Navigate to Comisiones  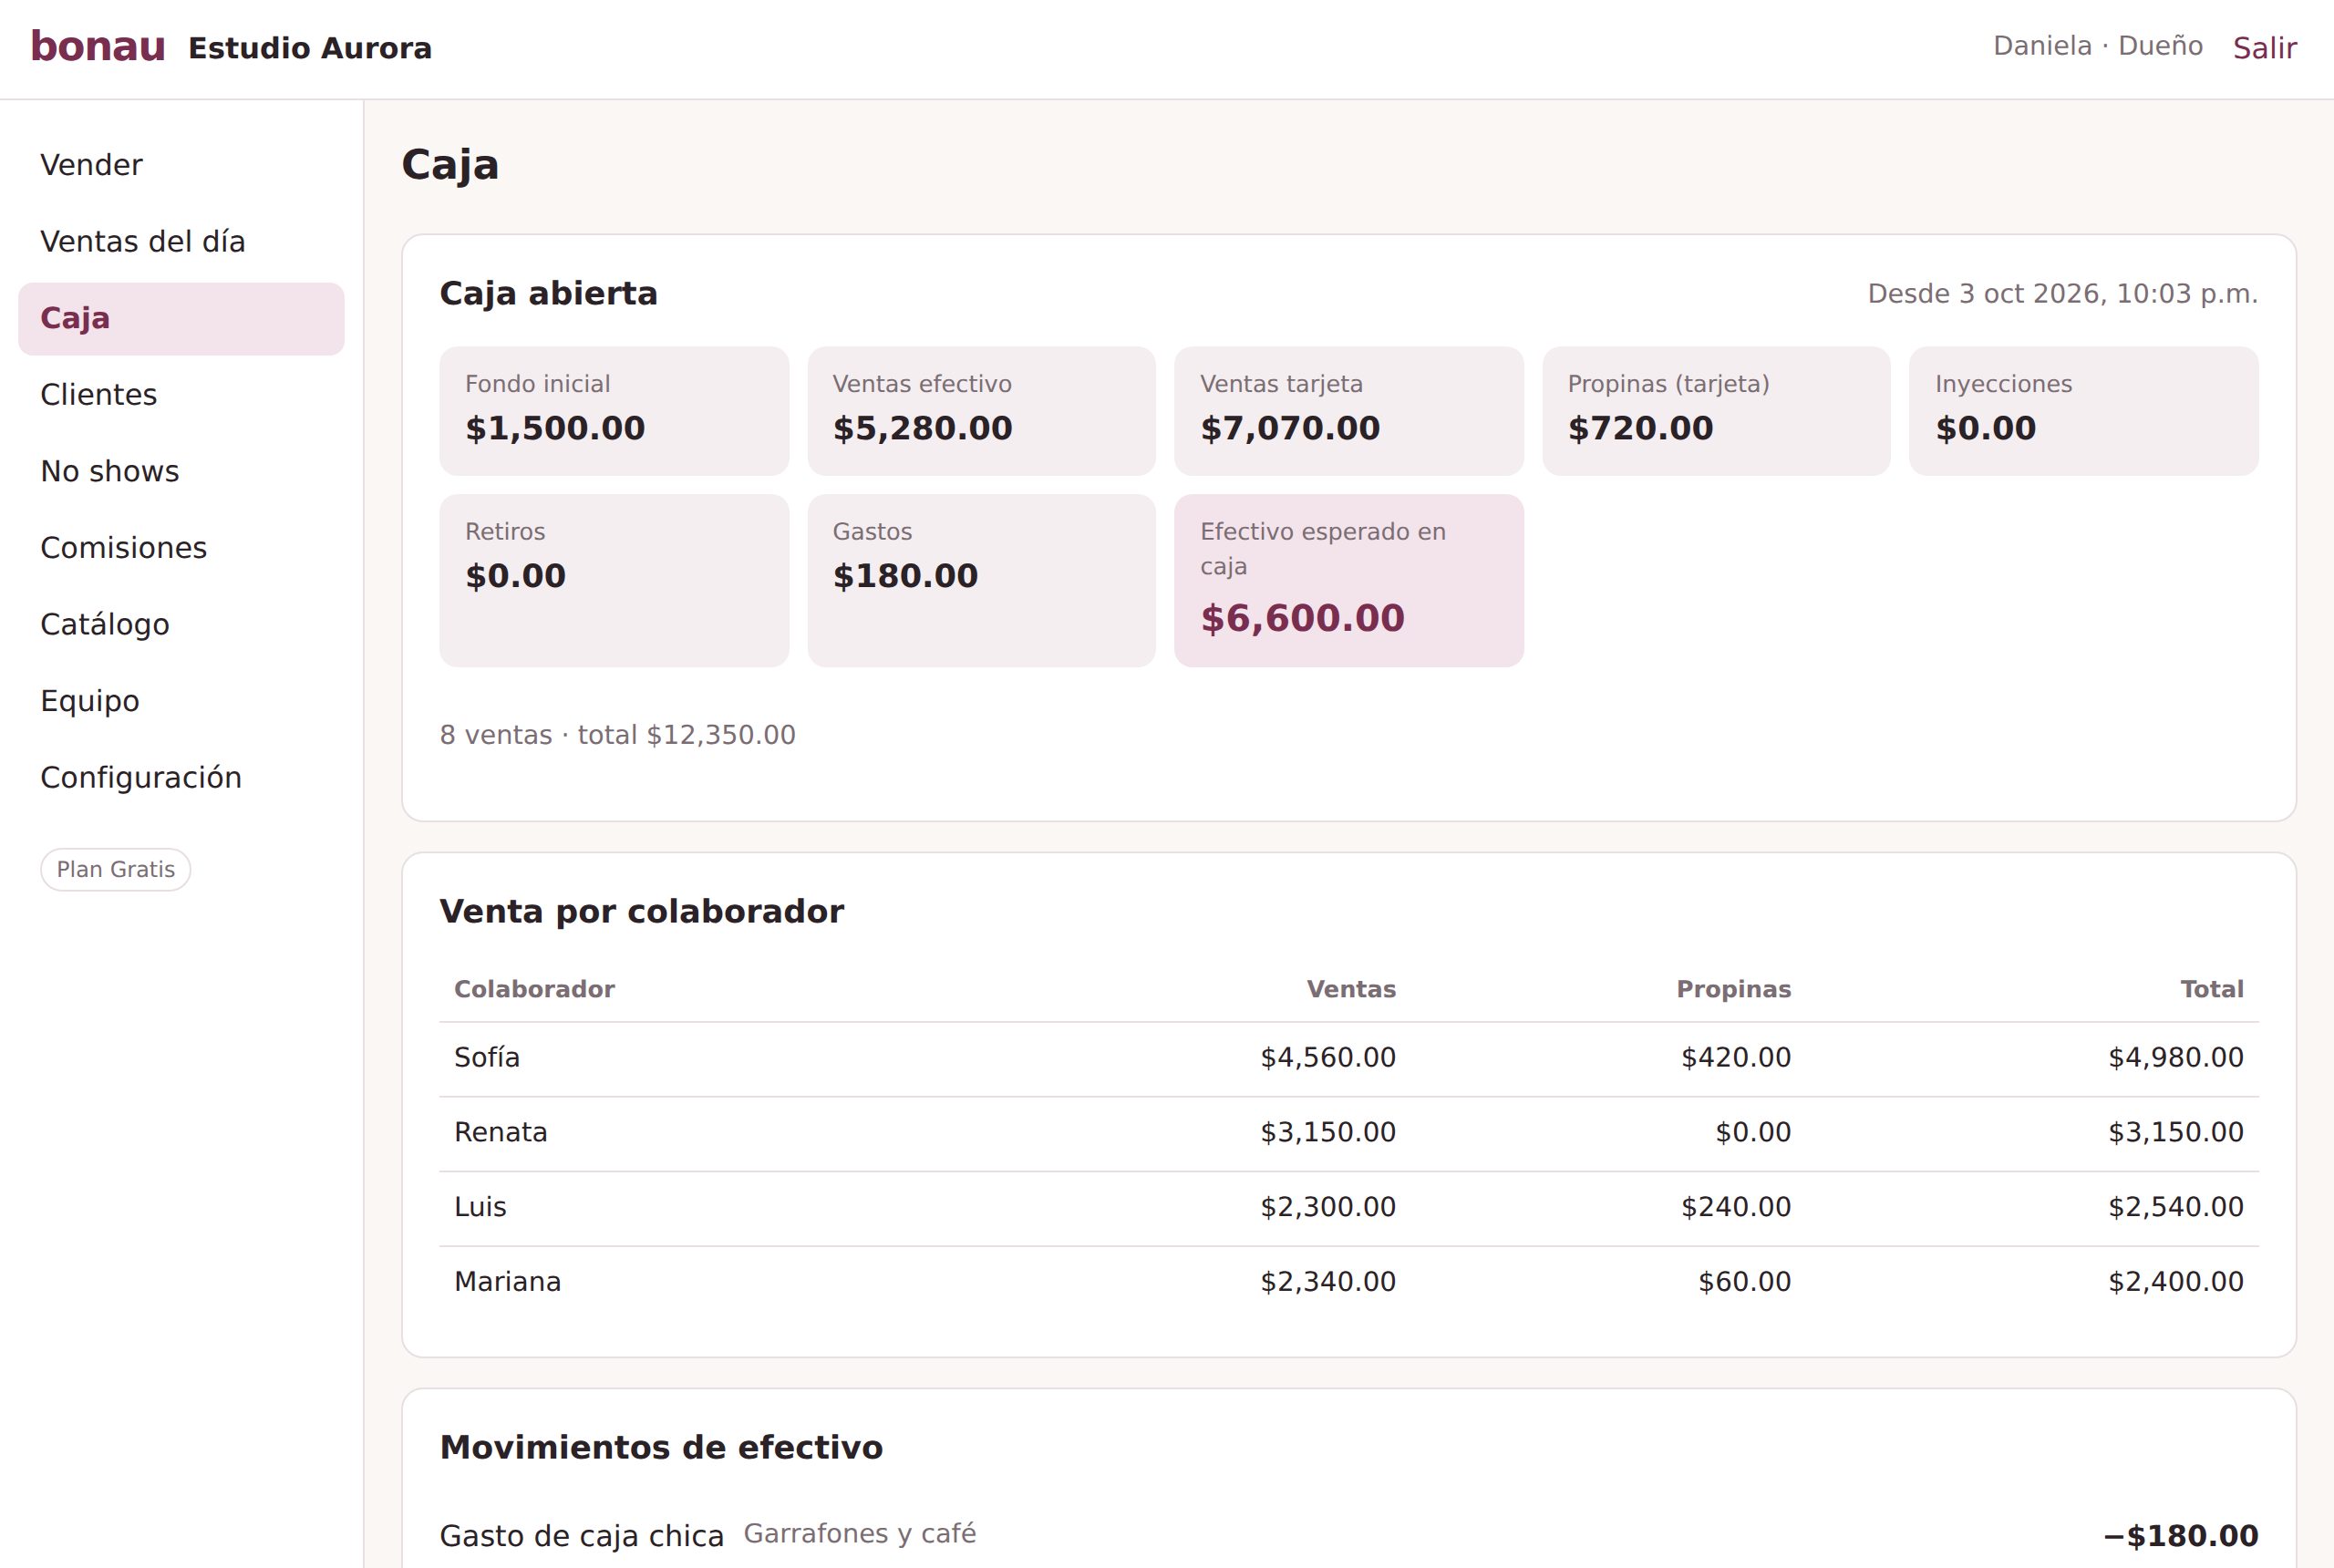[x=181, y=548]
